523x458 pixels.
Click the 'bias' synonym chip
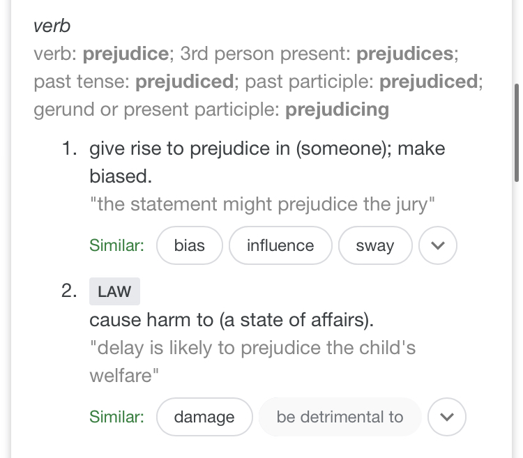pos(190,245)
